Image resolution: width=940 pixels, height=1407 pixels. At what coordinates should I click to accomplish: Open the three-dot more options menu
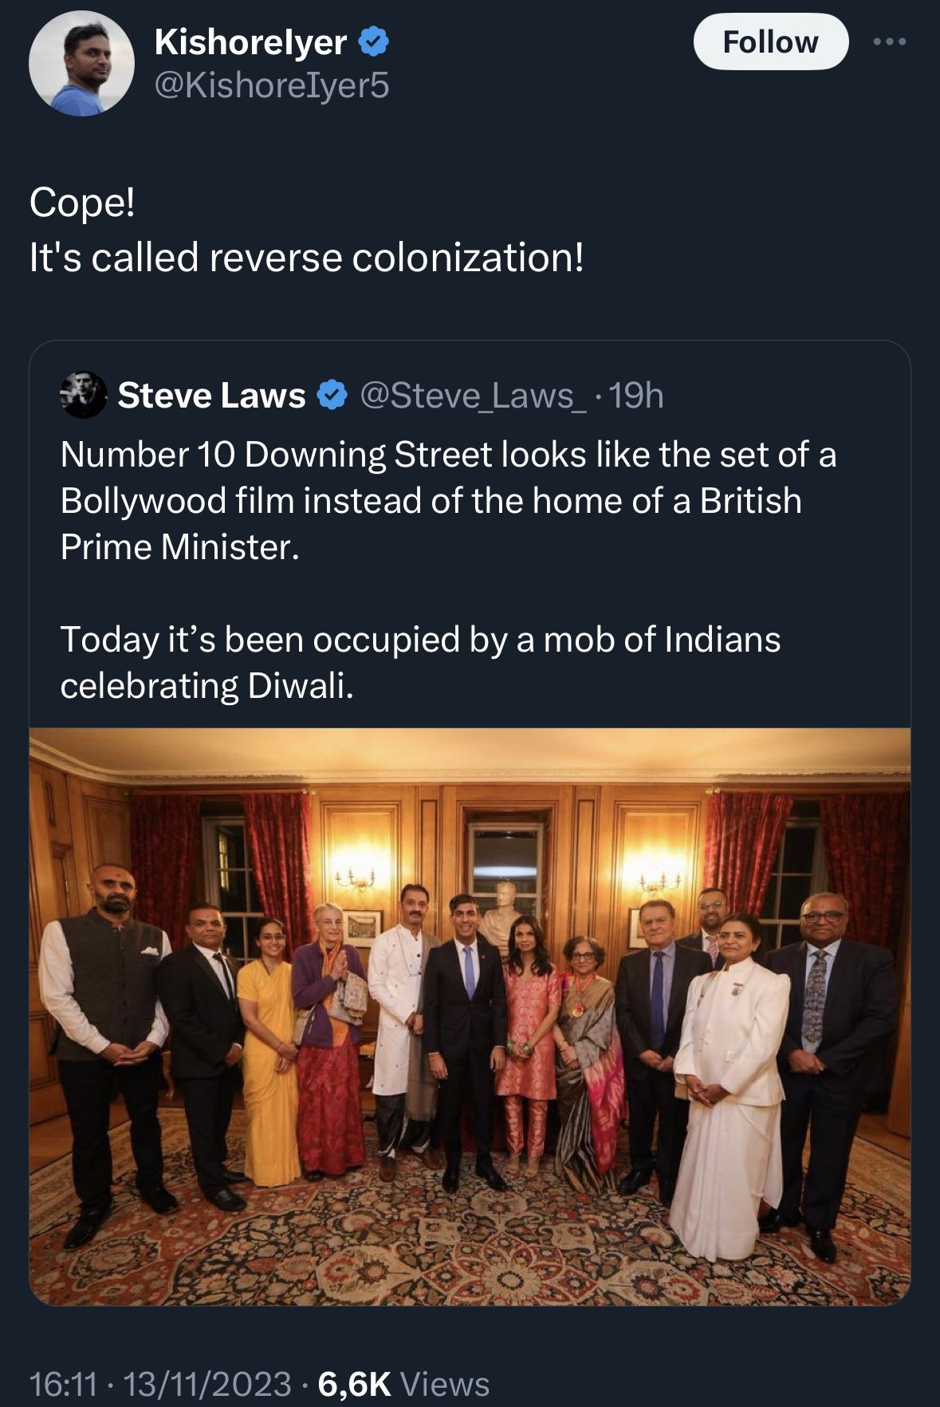click(x=889, y=41)
